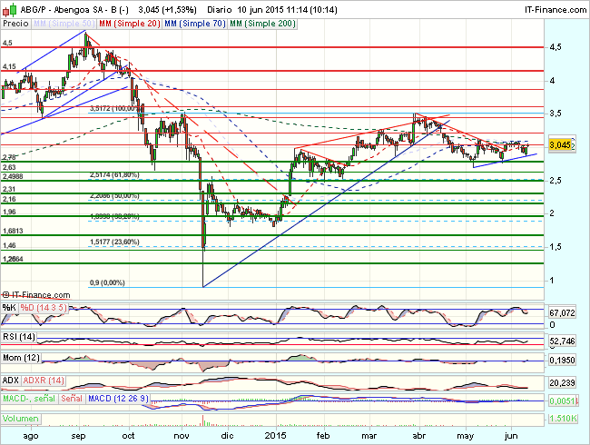Click the 3,5172 (100,00%) Fibonacci label
Image resolution: width=590 pixels, height=445 pixels.
114,108
